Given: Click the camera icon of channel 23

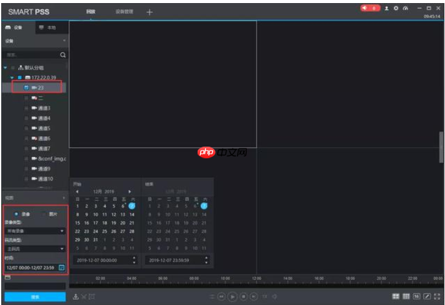Looking at the screenshot, I should pyautogui.click(x=34, y=87).
